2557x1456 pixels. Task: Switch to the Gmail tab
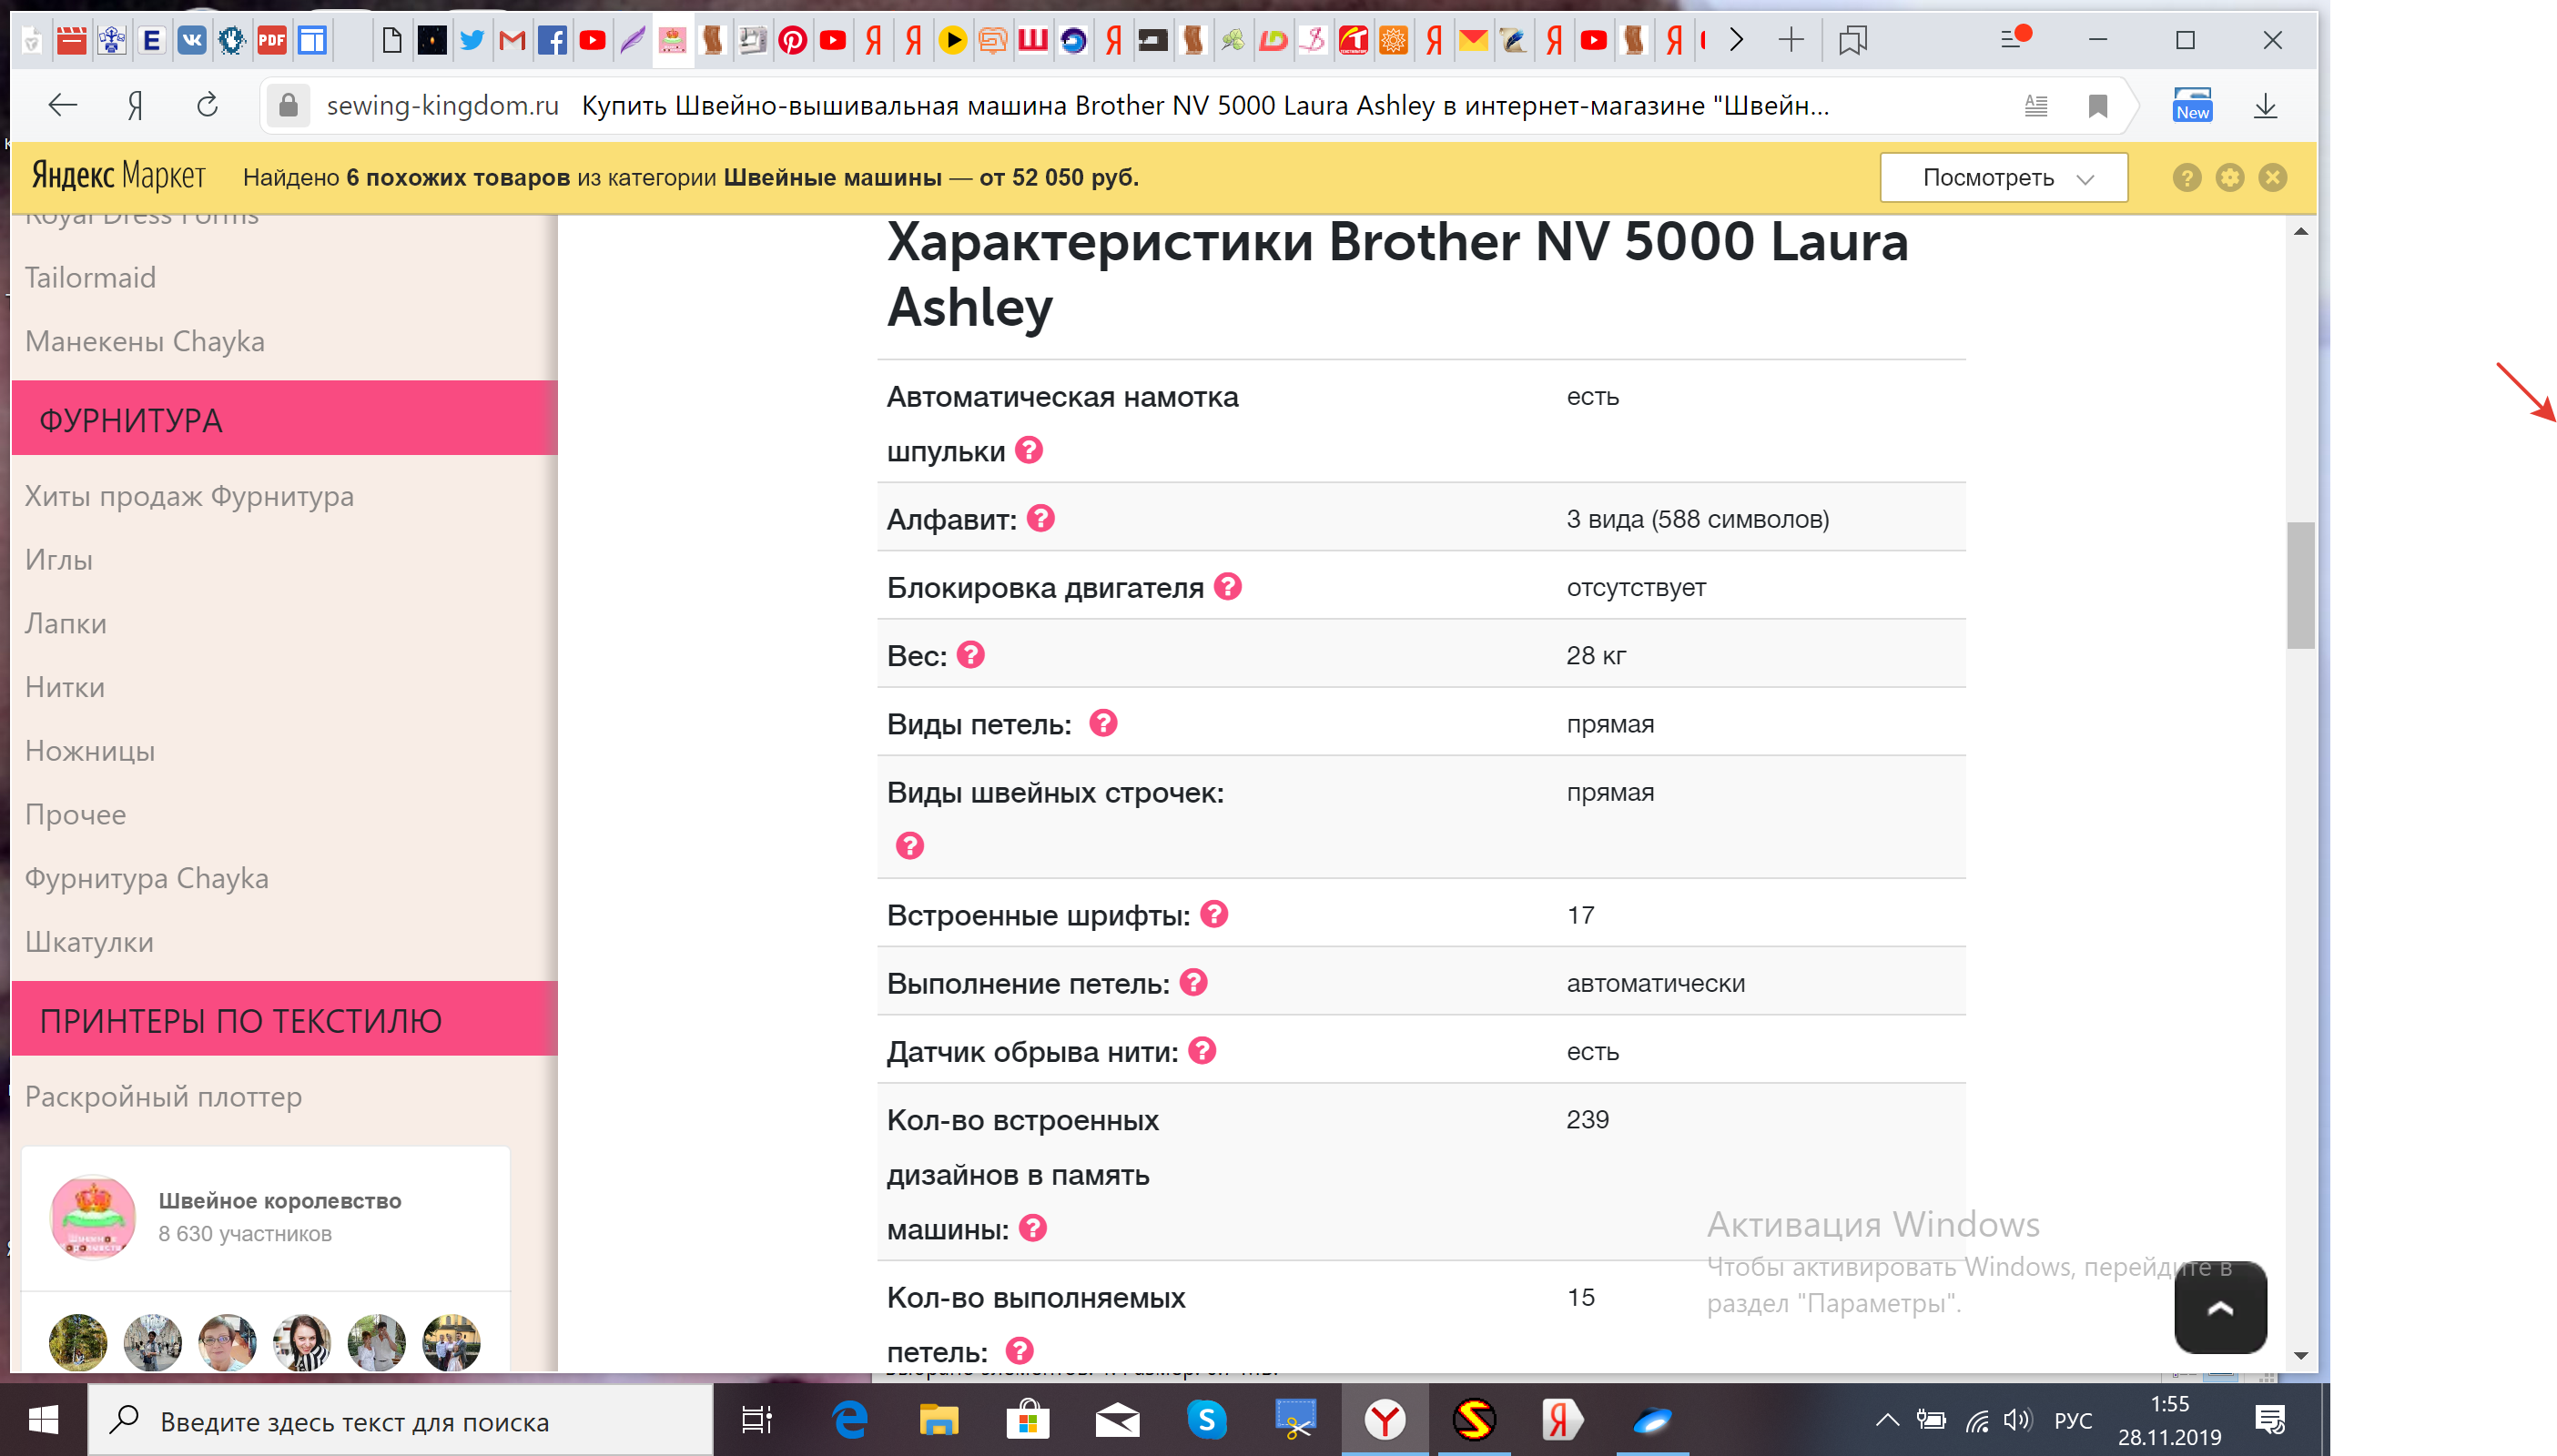pos(512,40)
